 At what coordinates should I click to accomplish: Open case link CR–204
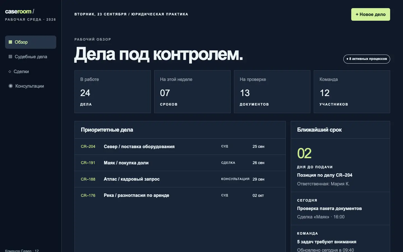(88, 146)
